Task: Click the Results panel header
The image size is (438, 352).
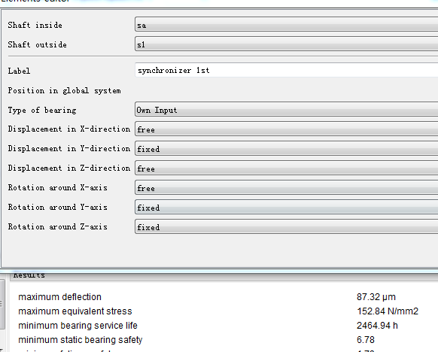Action: 224,276
